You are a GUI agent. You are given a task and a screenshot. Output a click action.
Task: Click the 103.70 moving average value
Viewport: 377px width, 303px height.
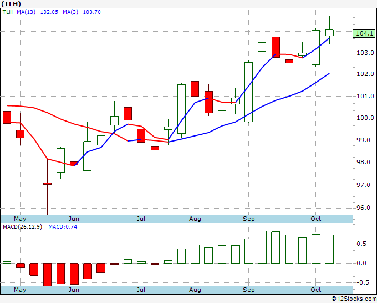click(x=92, y=12)
